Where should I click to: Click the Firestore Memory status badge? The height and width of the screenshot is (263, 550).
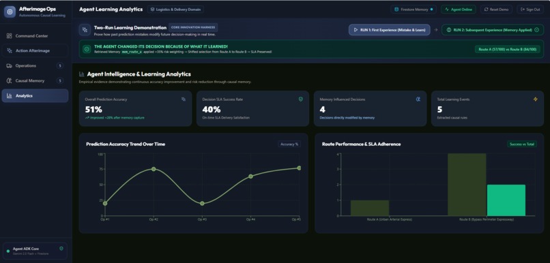[414, 10]
